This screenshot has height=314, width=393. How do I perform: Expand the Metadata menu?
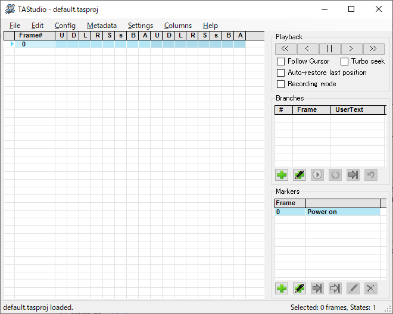point(101,26)
